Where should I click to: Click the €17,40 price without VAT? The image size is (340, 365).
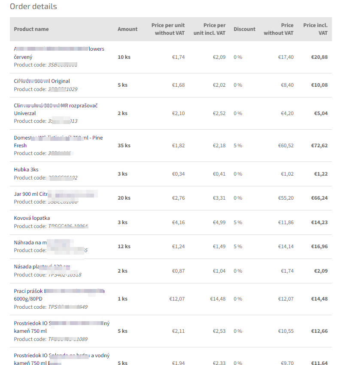point(286,57)
